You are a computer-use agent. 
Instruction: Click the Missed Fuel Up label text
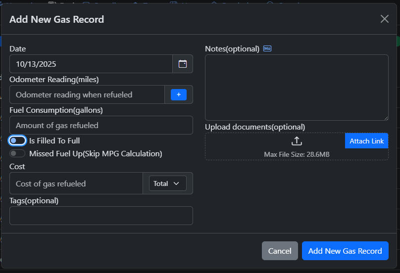(x=96, y=154)
